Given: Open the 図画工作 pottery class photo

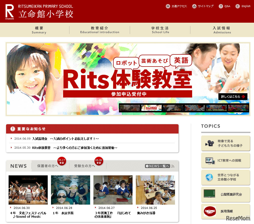Looking at the screenshot, I should click(113, 190).
